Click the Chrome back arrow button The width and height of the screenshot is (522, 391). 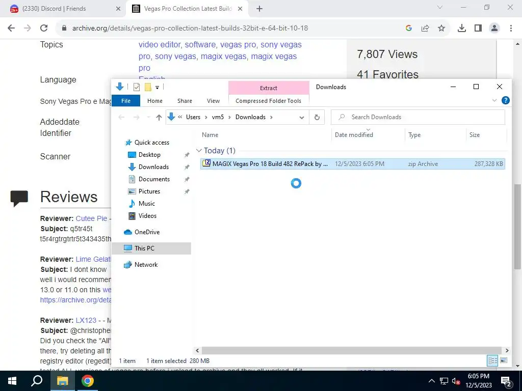tap(11, 29)
